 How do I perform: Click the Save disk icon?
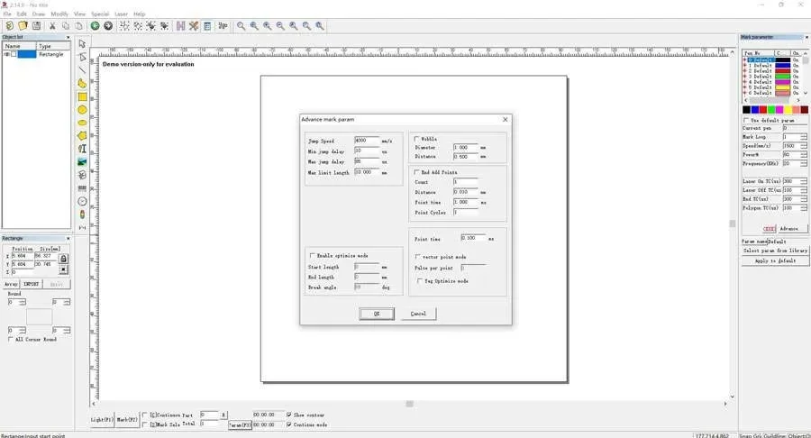36,26
